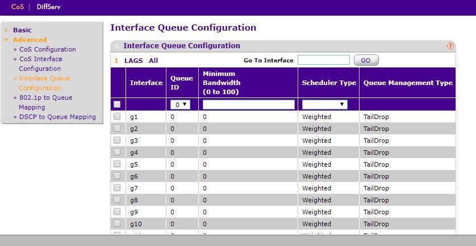The width and height of the screenshot is (476, 246).
Task: Click the Scheduler Type column header
Action: click(329, 83)
